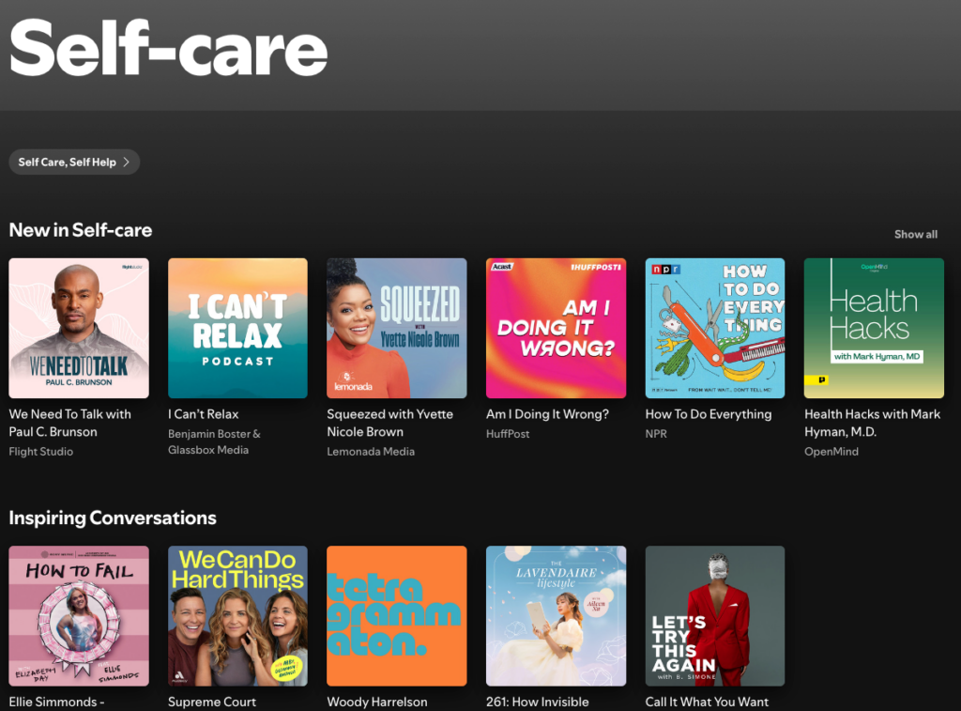Viewport: 961px width, 711px height.
Task: Open the How To Fail cover art
Action: [79, 616]
